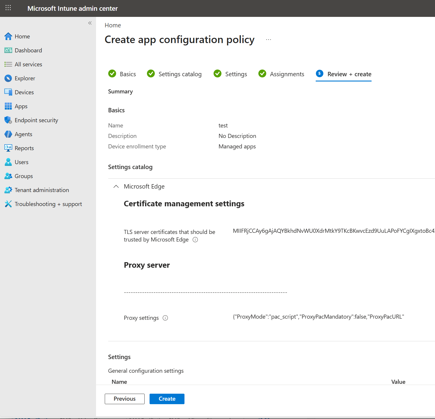Go to the Assignments step tab
The width and height of the screenshot is (435, 419).
[281, 74]
